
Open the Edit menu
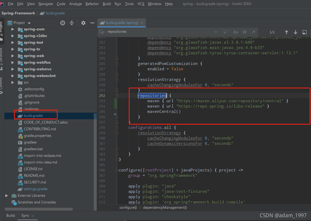20,4
